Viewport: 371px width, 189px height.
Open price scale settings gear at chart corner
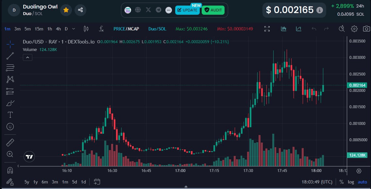point(359,171)
